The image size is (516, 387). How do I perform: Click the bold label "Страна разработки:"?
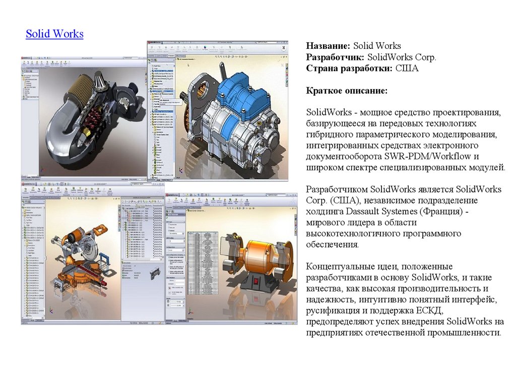pos(349,68)
